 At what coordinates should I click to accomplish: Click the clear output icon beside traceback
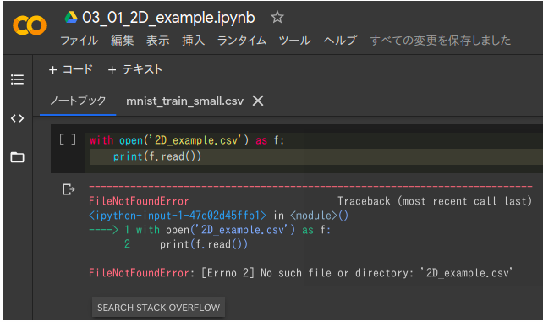69,189
